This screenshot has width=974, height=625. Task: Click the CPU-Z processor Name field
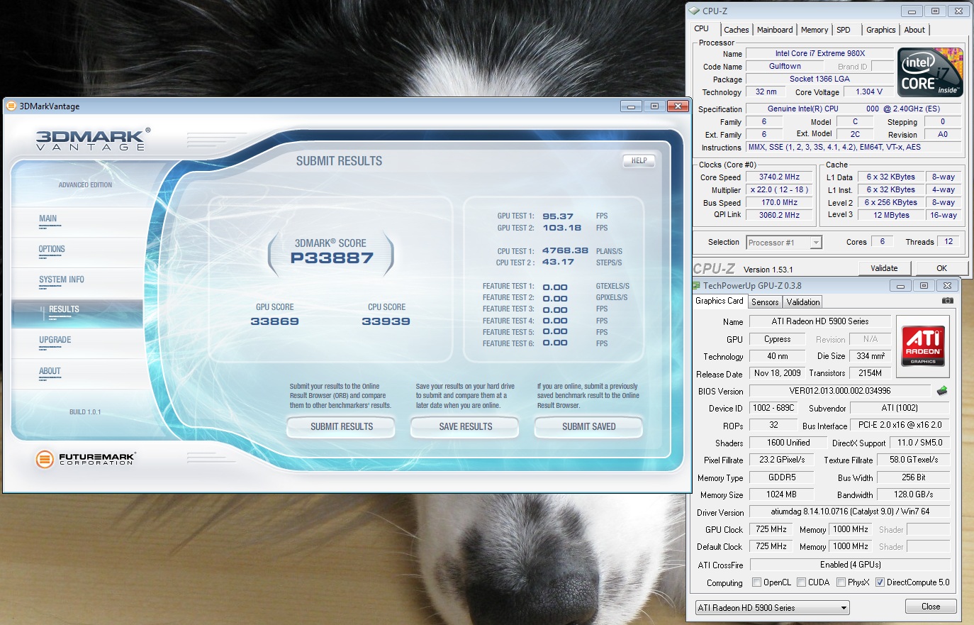coord(819,53)
